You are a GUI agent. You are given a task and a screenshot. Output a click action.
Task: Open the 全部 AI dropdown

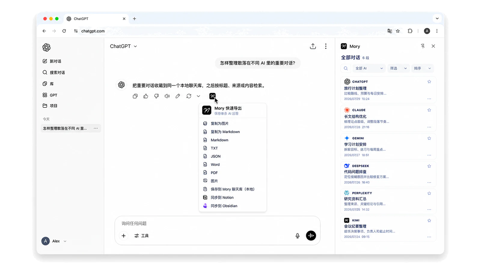369,68
